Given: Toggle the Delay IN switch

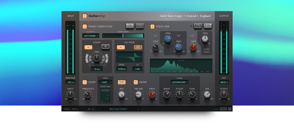Looking at the screenshot, I should (88, 47).
